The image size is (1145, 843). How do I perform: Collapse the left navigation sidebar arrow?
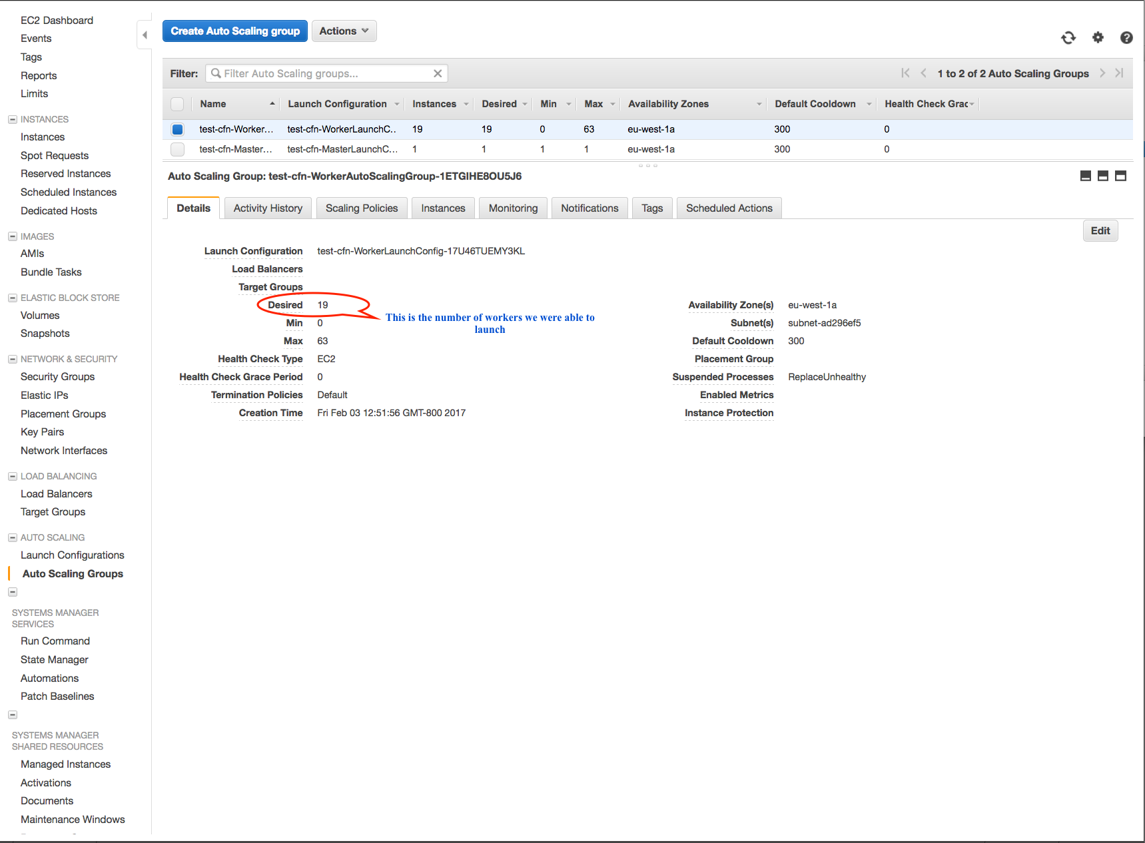click(145, 35)
